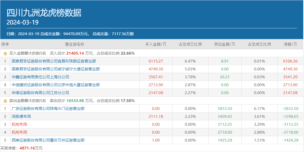Open 国泰君安证券咸宁咸宁大道证券营业部 link
Image resolution: width=304 pixels, height=152 pixels.
coord(56,69)
